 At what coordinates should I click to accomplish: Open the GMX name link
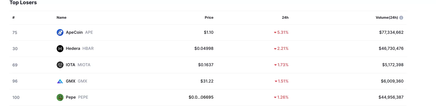pos(71,81)
